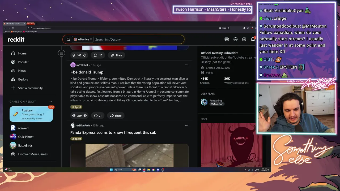Click Shitpost flair under Panda Express post
340x191 pixels.
coord(76,139)
